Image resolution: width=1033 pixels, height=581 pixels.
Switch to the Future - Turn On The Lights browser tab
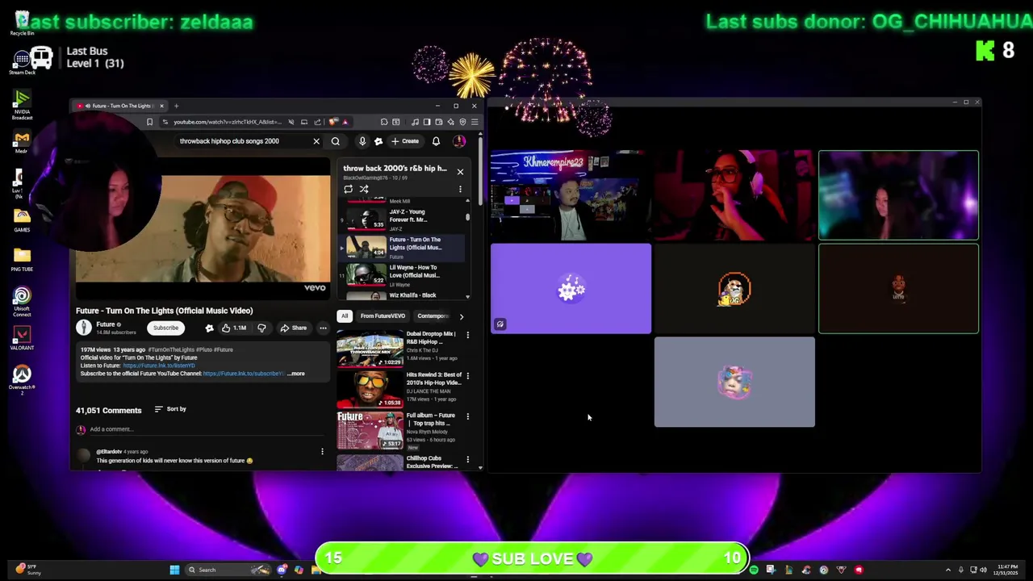point(119,106)
